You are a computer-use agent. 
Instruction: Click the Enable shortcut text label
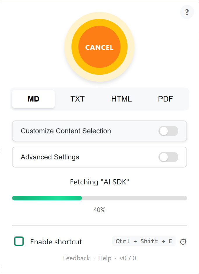[x=56, y=241]
